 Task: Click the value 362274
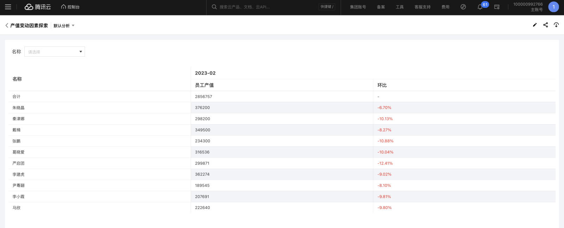(x=202, y=175)
